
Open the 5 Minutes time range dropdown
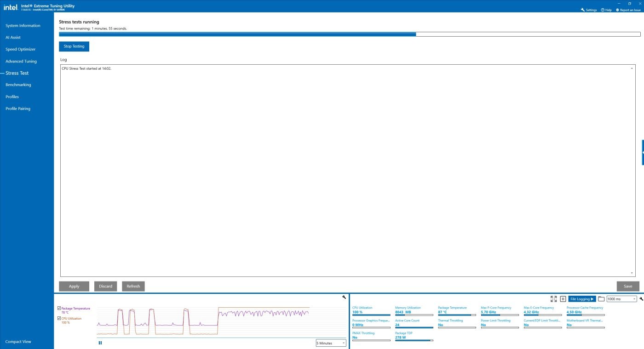(331, 343)
